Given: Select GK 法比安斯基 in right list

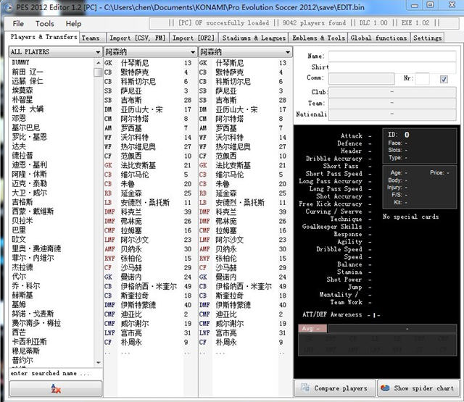Looking at the screenshot, I should 245,165.
